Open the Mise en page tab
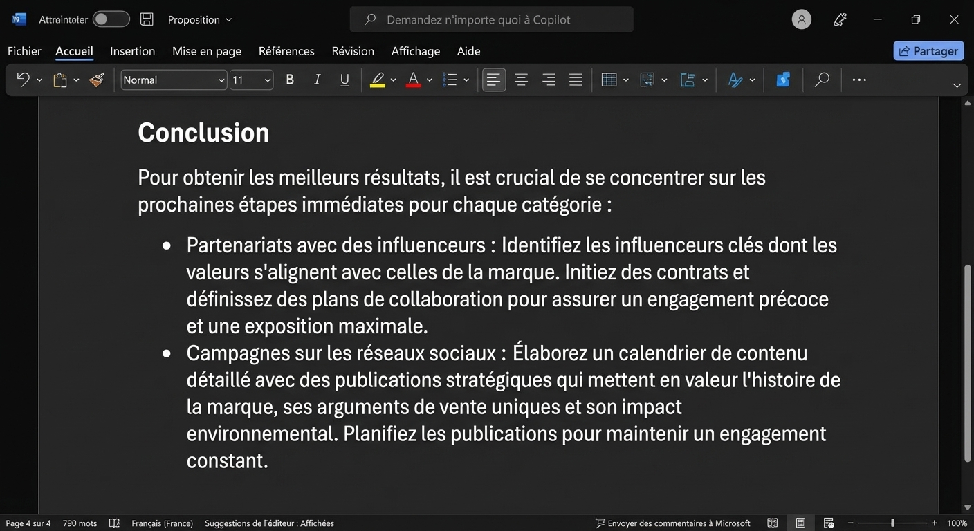The width and height of the screenshot is (974, 531). point(207,51)
